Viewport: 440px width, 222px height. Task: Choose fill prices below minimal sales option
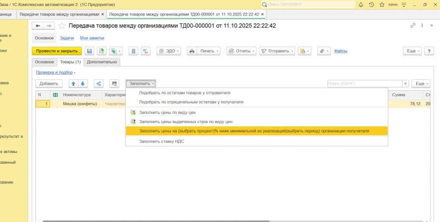[x=257, y=131]
